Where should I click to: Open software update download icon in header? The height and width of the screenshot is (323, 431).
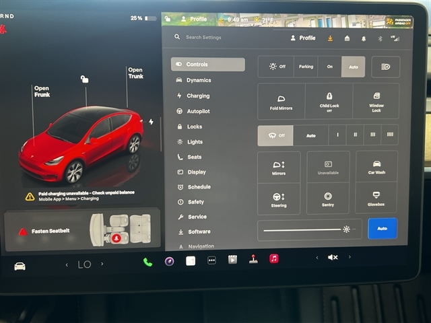point(330,38)
